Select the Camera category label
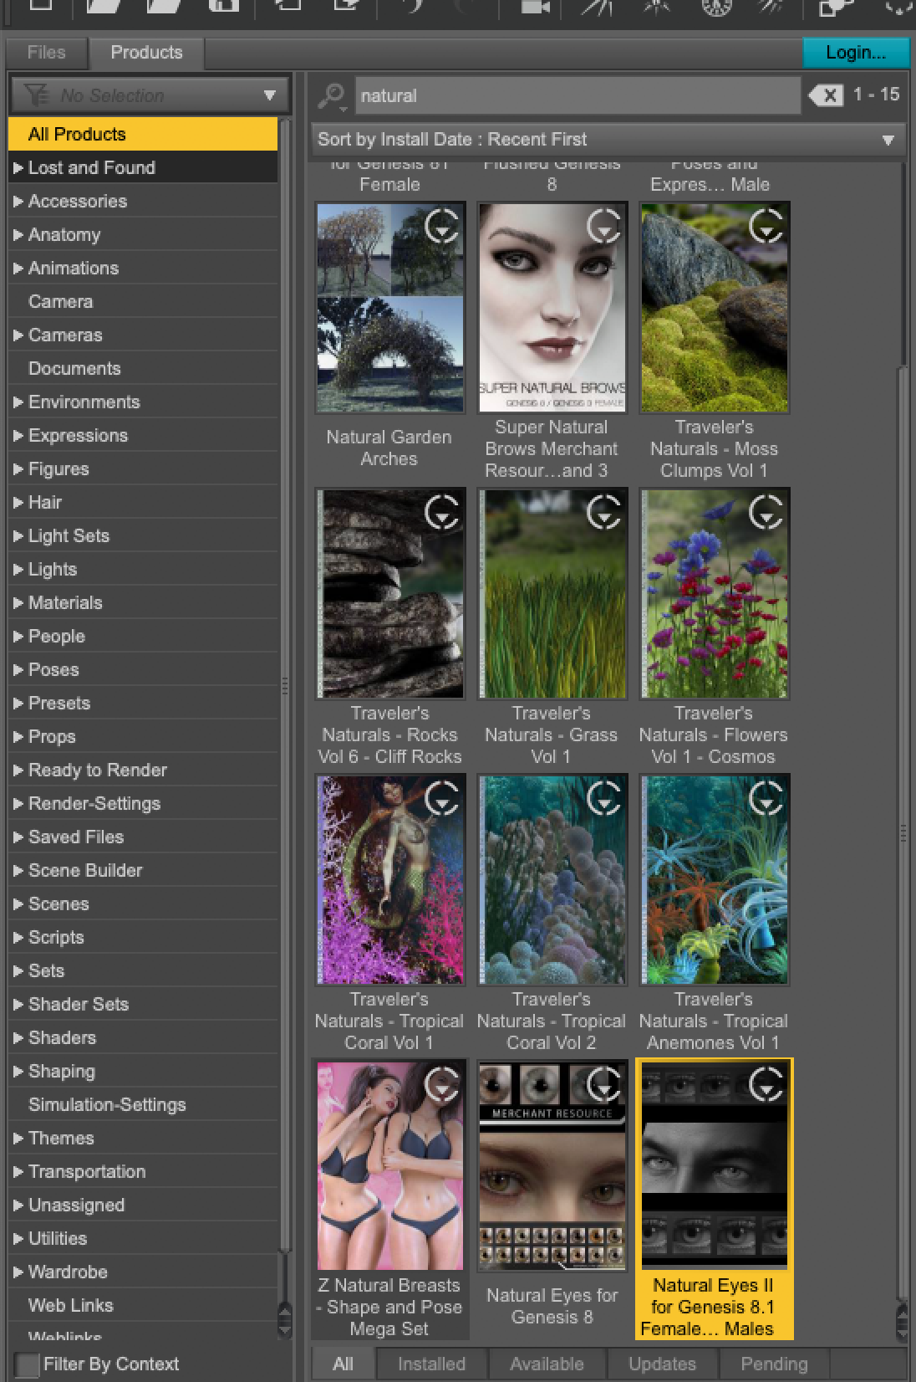 [60, 301]
